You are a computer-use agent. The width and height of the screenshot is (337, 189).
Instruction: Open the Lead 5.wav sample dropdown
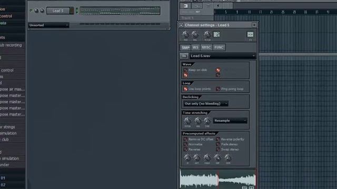[223, 56]
